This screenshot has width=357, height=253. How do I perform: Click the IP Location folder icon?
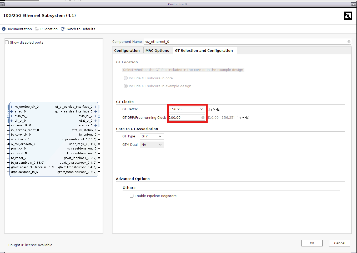pos(37,29)
